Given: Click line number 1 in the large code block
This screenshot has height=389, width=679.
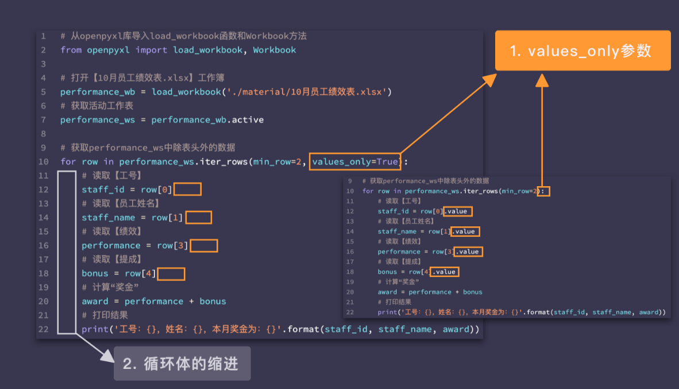Looking at the screenshot, I should pos(43,36).
